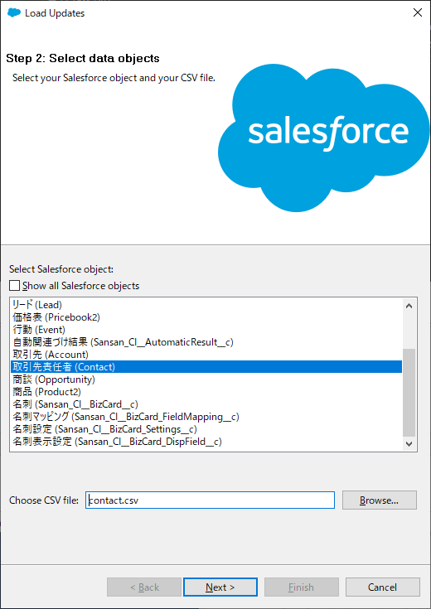431x609 pixels.
Task: Click the large Salesforce cloud logo
Action: pyautogui.click(x=324, y=136)
